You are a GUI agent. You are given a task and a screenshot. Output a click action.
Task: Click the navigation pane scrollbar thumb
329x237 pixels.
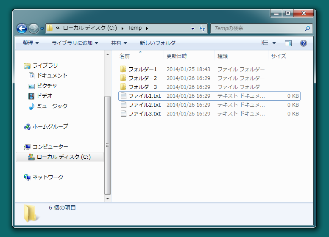108,145
